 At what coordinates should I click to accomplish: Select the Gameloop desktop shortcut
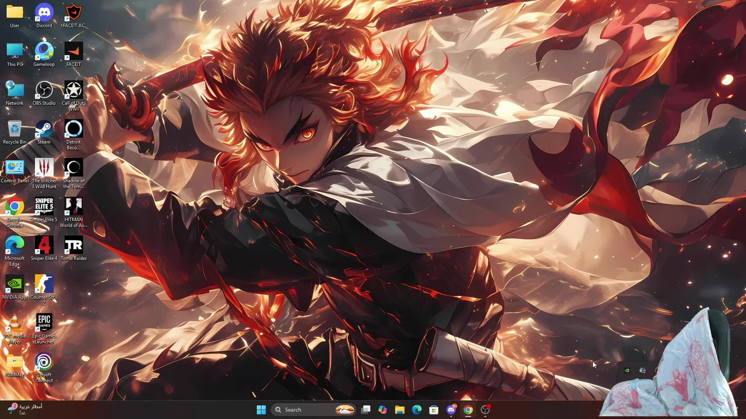point(44,55)
